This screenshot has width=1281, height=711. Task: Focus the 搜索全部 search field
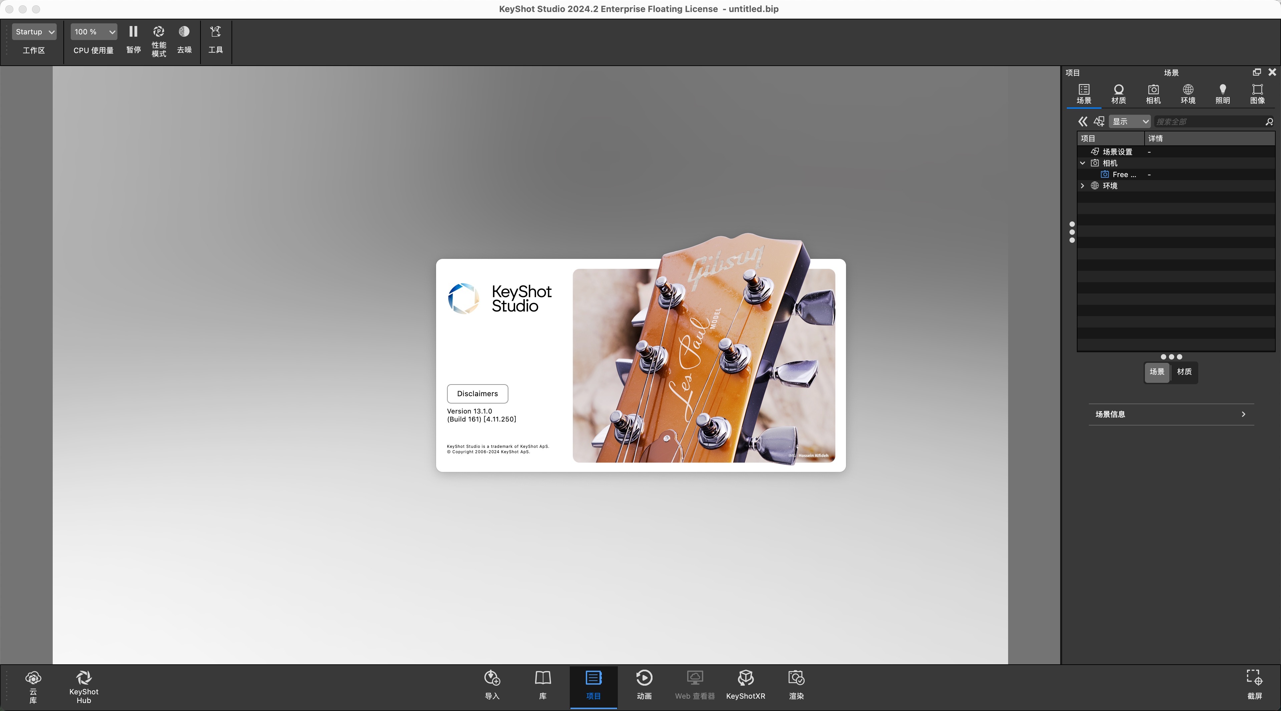tap(1208, 121)
